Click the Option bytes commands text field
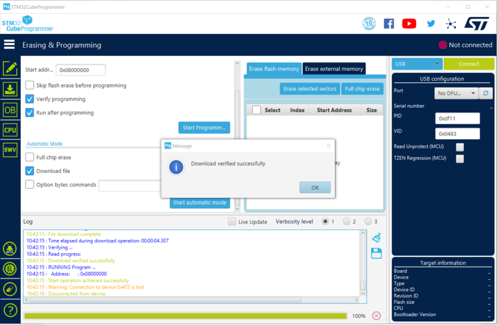 (x=130, y=186)
